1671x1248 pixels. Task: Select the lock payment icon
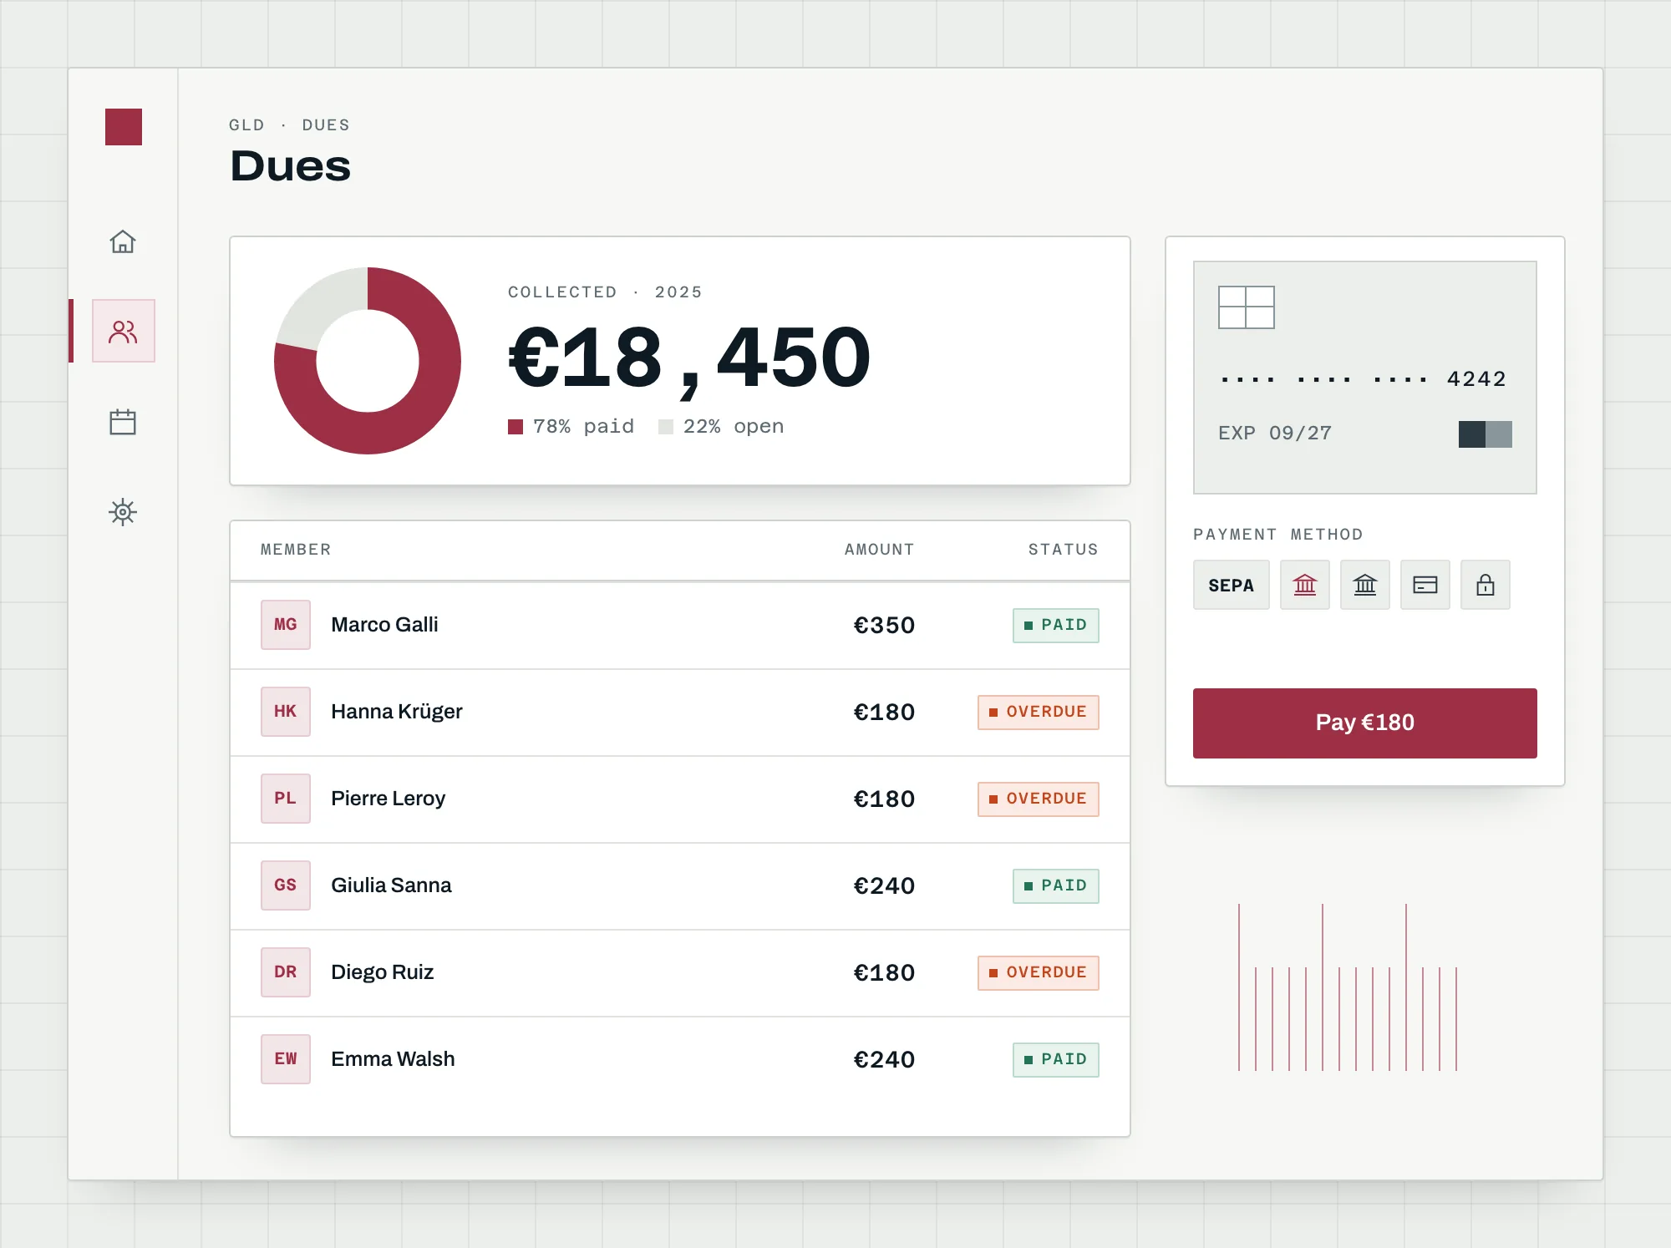[x=1486, y=585]
